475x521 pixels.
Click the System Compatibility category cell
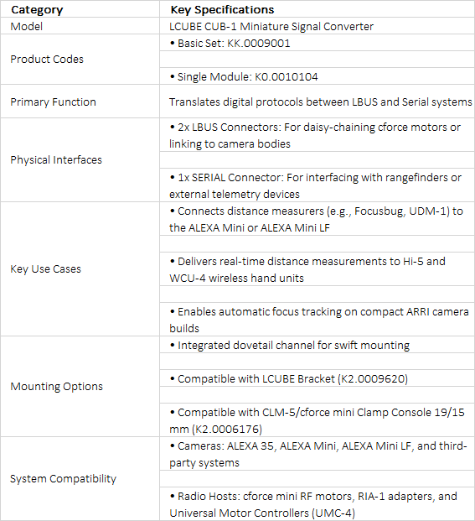80,479
